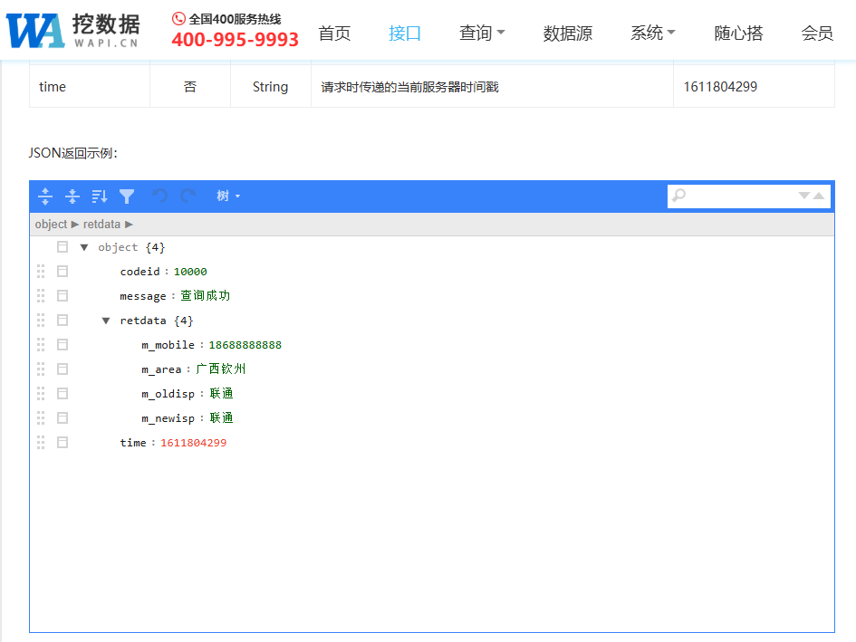Select the m_mobile value 18688888888

pyautogui.click(x=245, y=344)
